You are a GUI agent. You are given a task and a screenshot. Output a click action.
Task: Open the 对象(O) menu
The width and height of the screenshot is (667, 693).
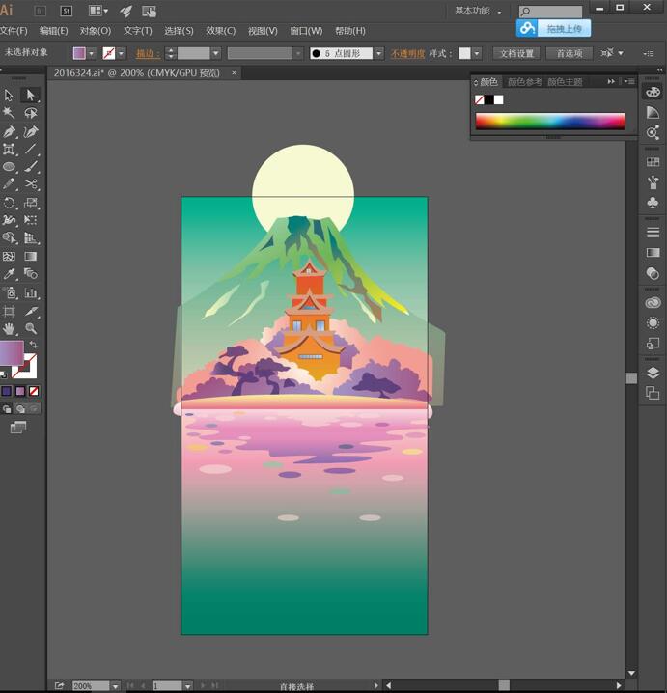(95, 31)
